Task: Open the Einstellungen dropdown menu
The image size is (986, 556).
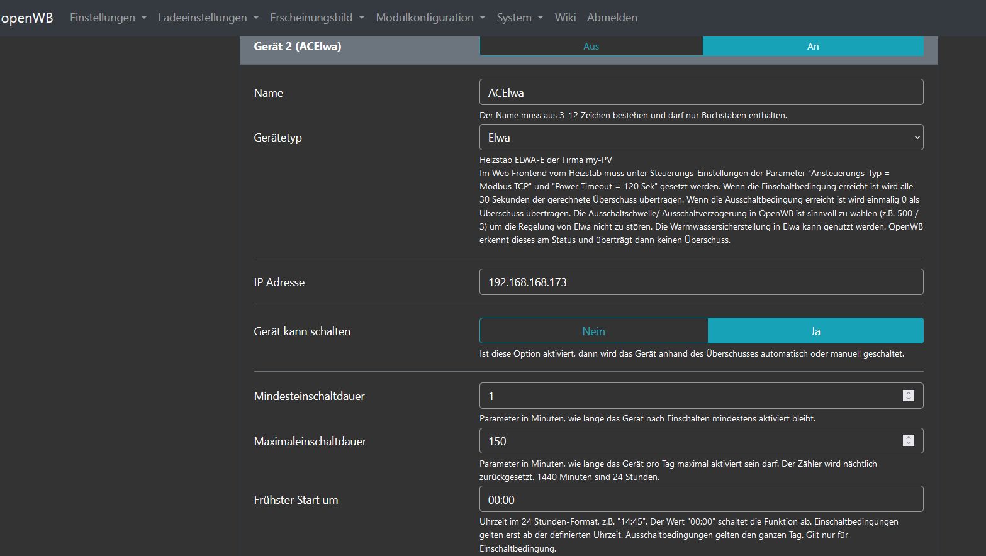Action: click(108, 18)
